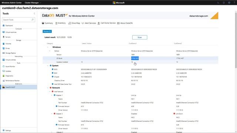Click blue status dot beside System
The height and width of the screenshot is (133, 237).
(x=51, y=66)
